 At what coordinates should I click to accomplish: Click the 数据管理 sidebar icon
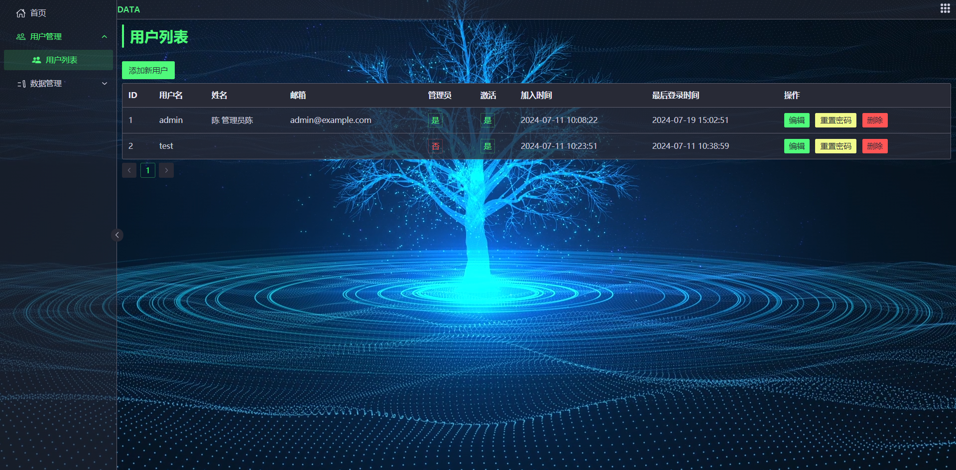point(21,84)
